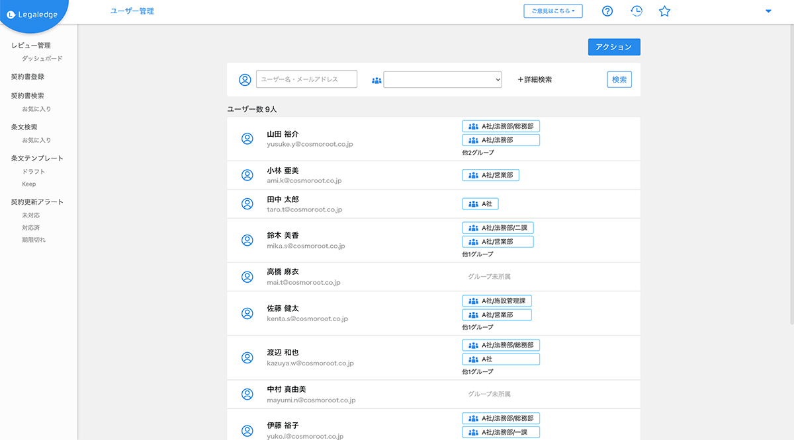This screenshot has width=794, height=440.
Task: Click the group icon beside the filter dropdown
Action: coord(377,80)
